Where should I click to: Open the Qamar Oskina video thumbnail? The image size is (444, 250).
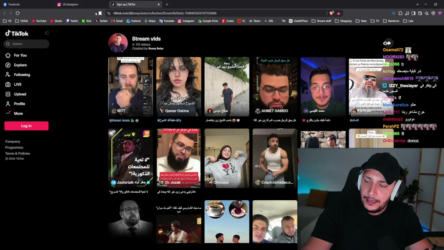(179, 87)
